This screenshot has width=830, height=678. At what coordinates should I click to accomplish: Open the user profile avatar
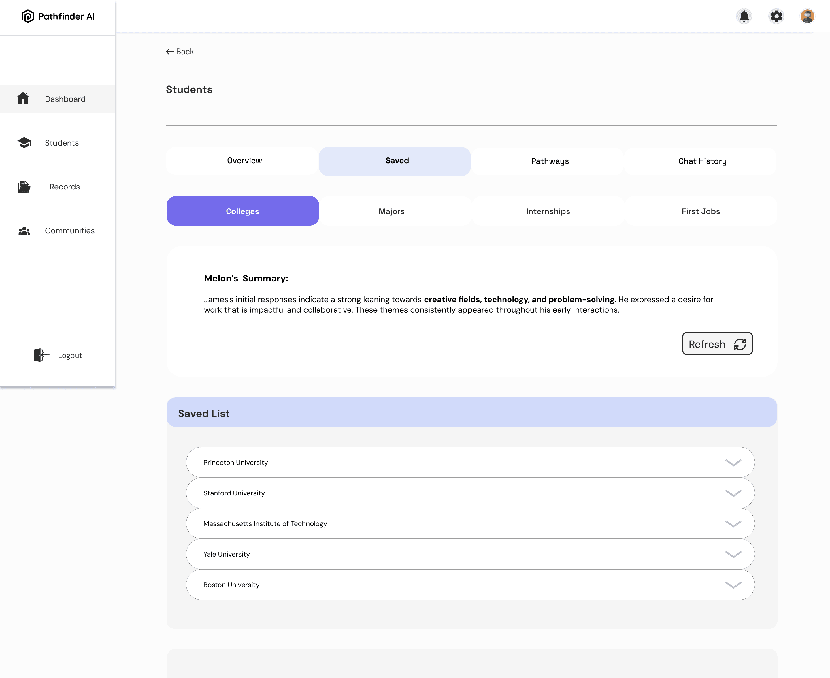click(x=807, y=16)
